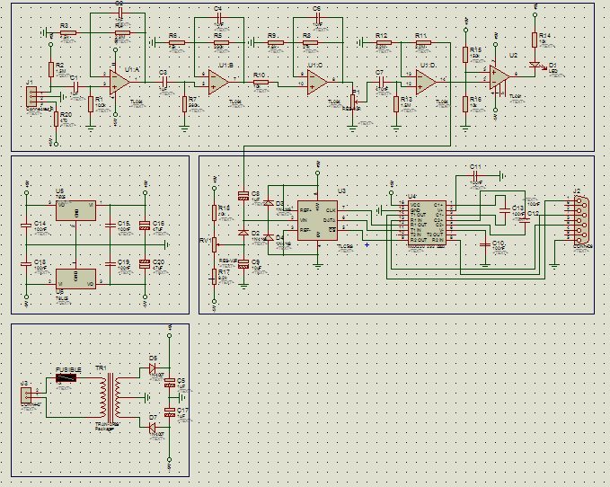Click input capacitor C1
The image size is (610, 487).
pyautogui.click(x=75, y=87)
